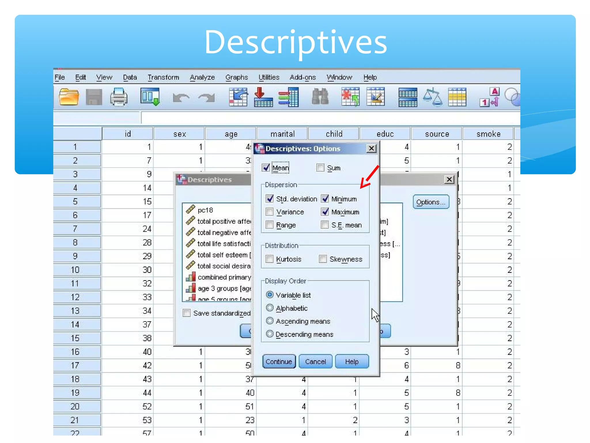Click Options... button in Descriptives dialog

[x=431, y=202]
